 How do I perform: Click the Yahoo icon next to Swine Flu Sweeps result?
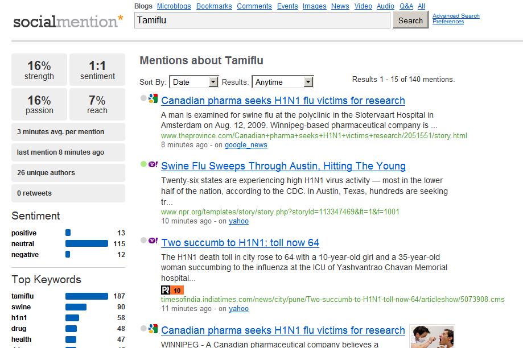tap(153, 164)
